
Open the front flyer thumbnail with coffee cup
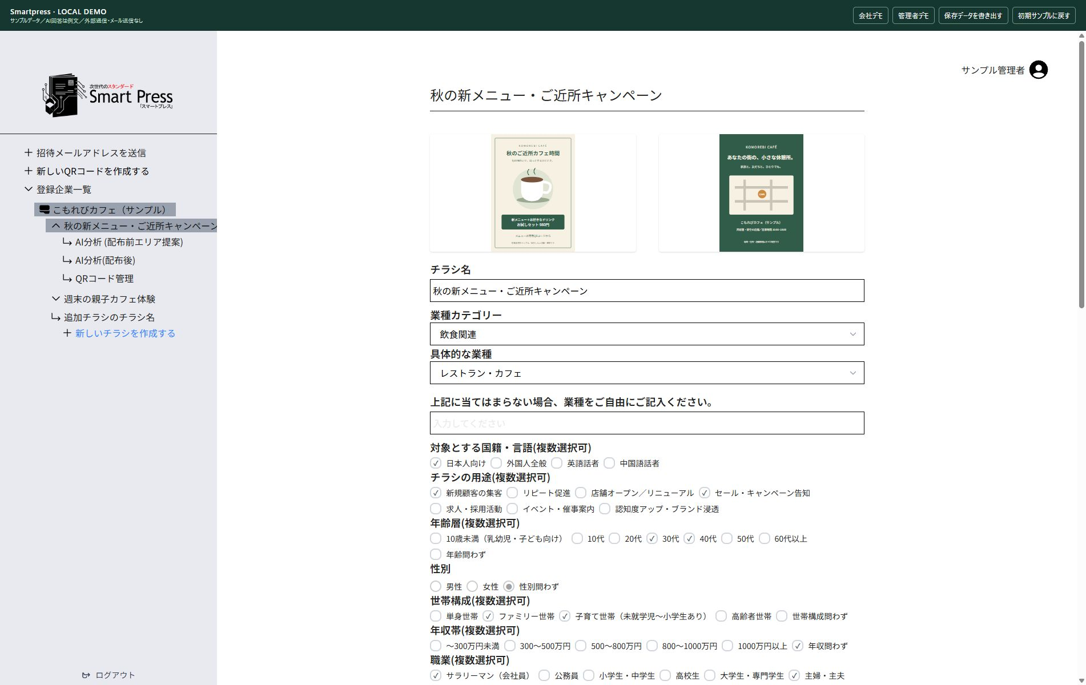[533, 193]
